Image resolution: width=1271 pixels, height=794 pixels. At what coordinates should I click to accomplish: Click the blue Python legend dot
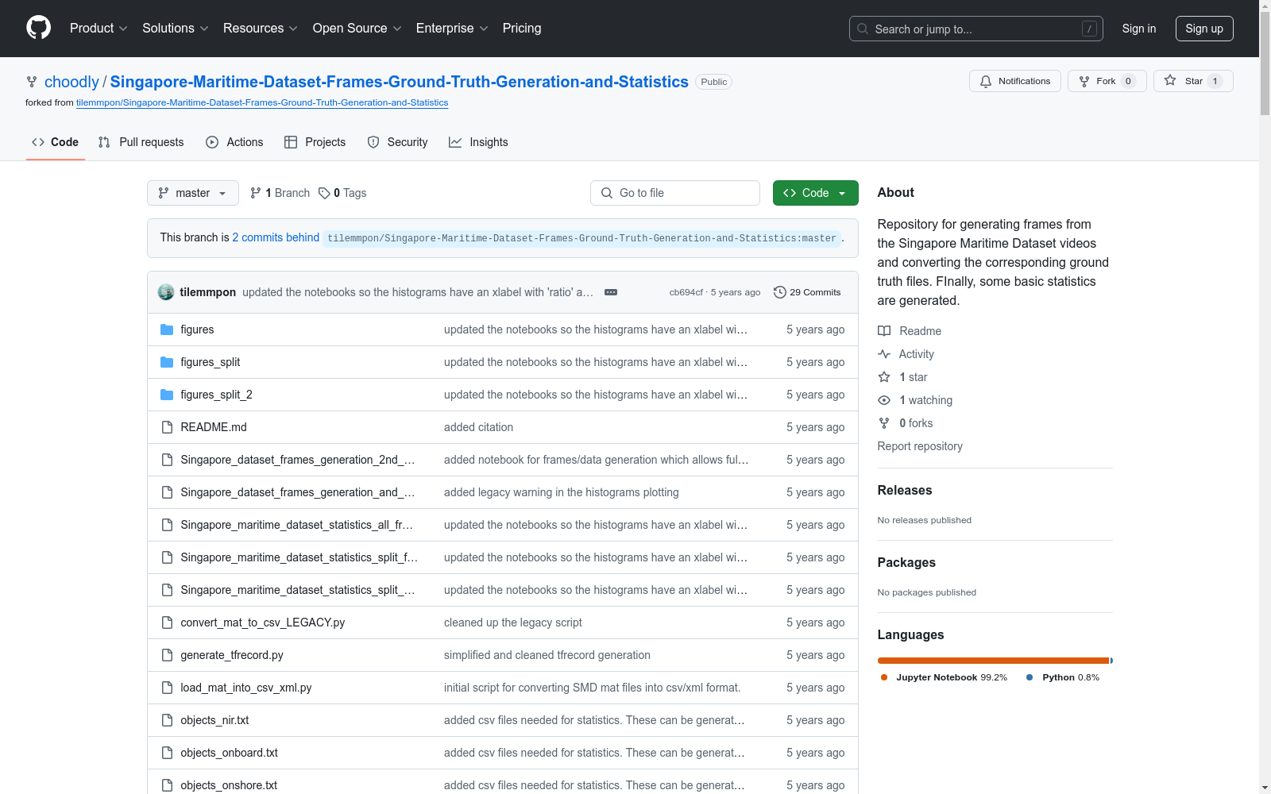(1030, 677)
